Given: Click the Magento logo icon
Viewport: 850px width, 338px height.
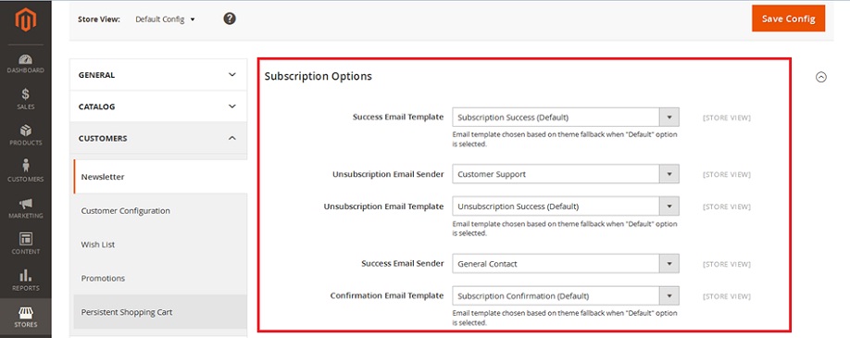Looking at the screenshot, I should tap(26, 20).
